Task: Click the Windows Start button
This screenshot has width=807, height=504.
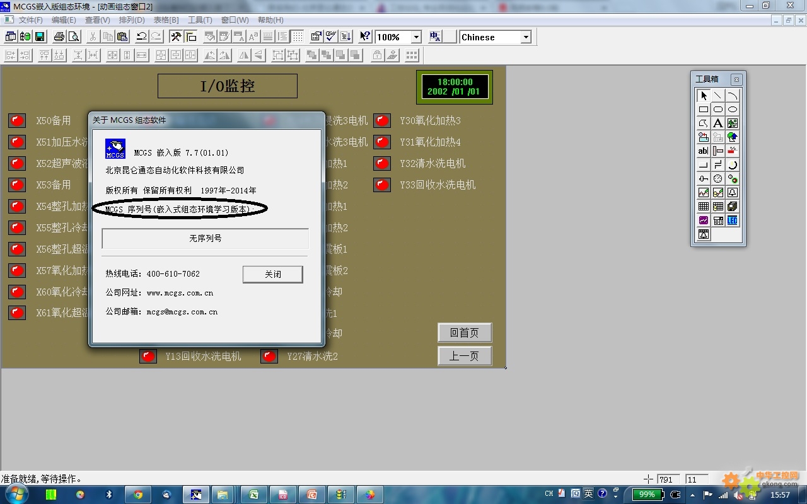Action: (16, 494)
